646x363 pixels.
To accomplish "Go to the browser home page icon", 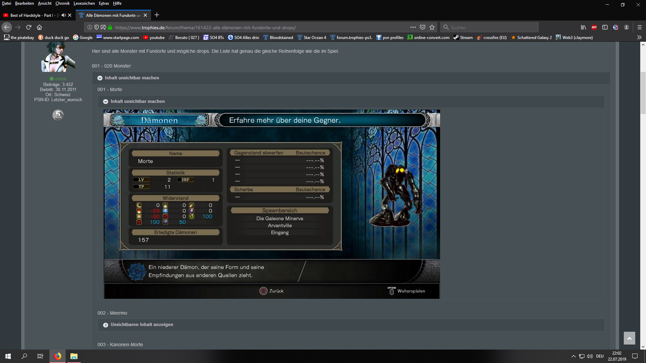I will tap(39, 27).
